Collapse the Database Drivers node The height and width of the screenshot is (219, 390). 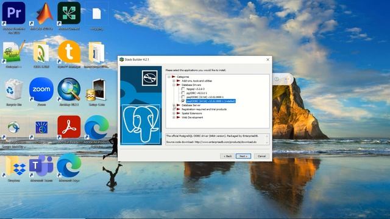click(174, 85)
